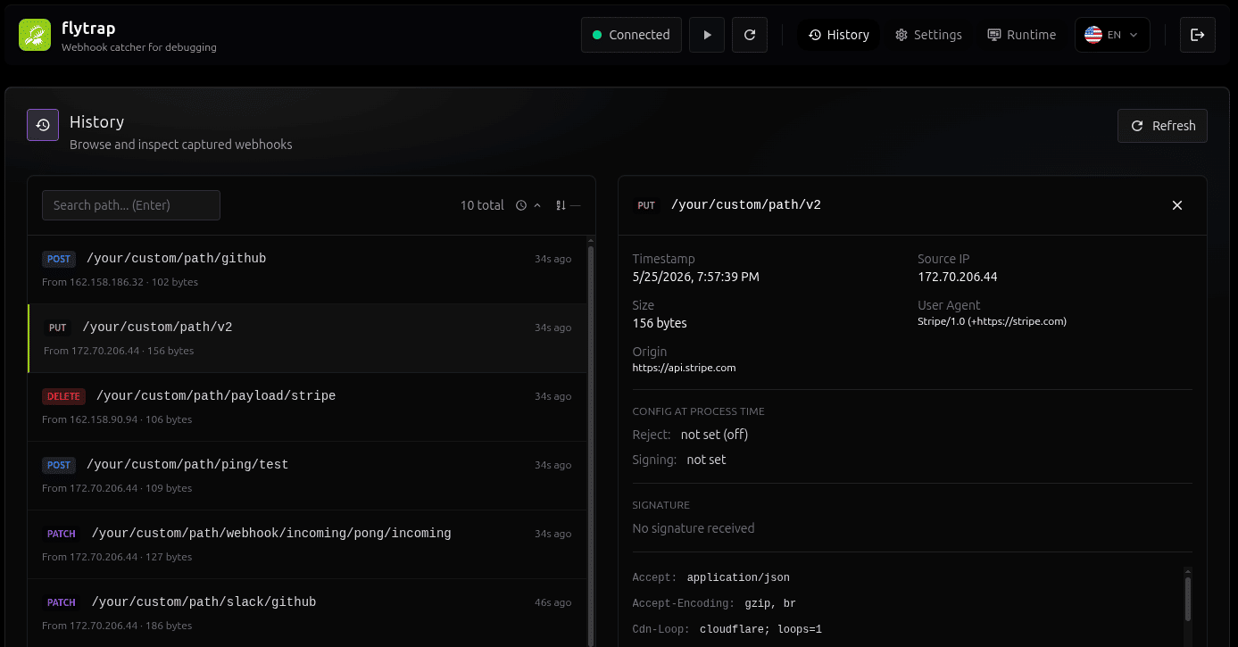Click the flytrap logo icon
The width and height of the screenshot is (1238, 647).
[35, 35]
